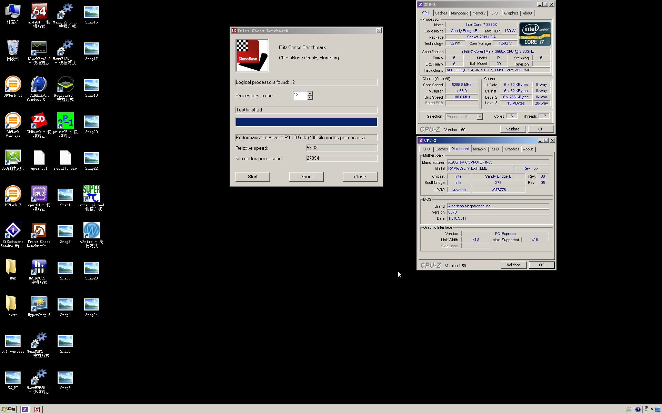Switch to Caches tab in upper CPU-Z
The height and width of the screenshot is (414, 662).
(x=441, y=13)
